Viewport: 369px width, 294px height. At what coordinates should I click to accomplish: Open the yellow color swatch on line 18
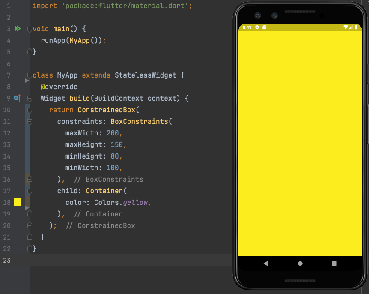[x=18, y=202]
